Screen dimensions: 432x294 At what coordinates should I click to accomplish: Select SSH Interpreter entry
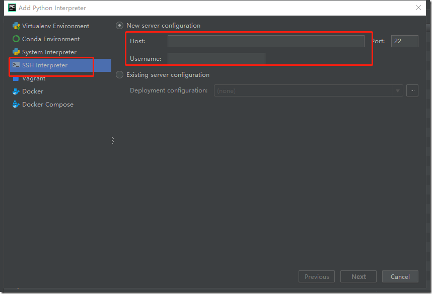(x=60, y=65)
